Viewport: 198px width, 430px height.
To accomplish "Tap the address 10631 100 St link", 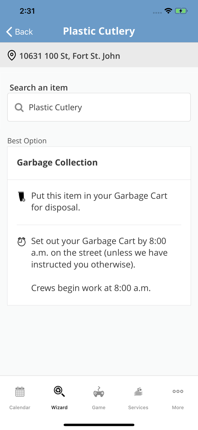I will pyautogui.click(x=70, y=56).
